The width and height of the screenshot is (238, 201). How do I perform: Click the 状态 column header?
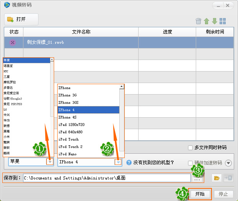click(x=14, y=32)
